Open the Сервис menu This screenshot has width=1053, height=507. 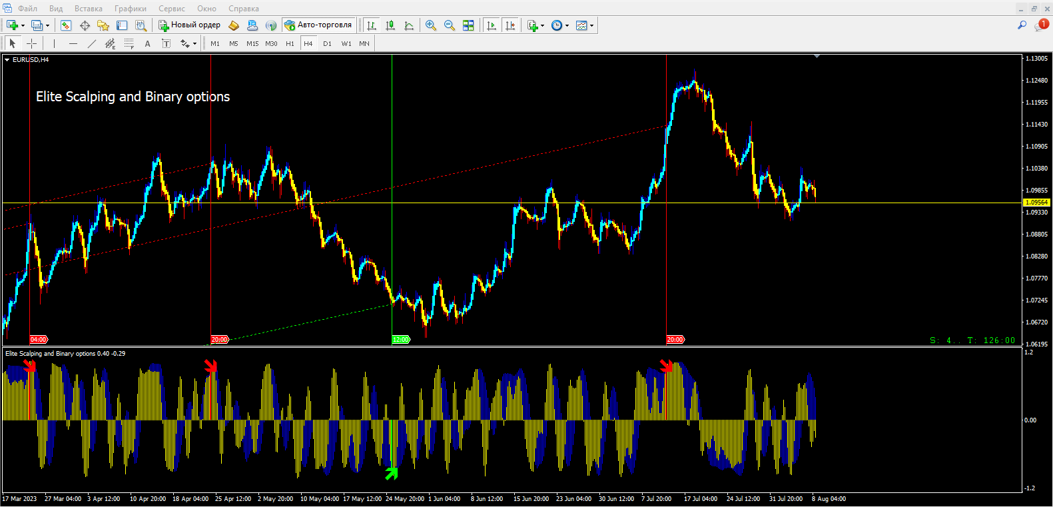pyautogui.click(x=171, y=9)
